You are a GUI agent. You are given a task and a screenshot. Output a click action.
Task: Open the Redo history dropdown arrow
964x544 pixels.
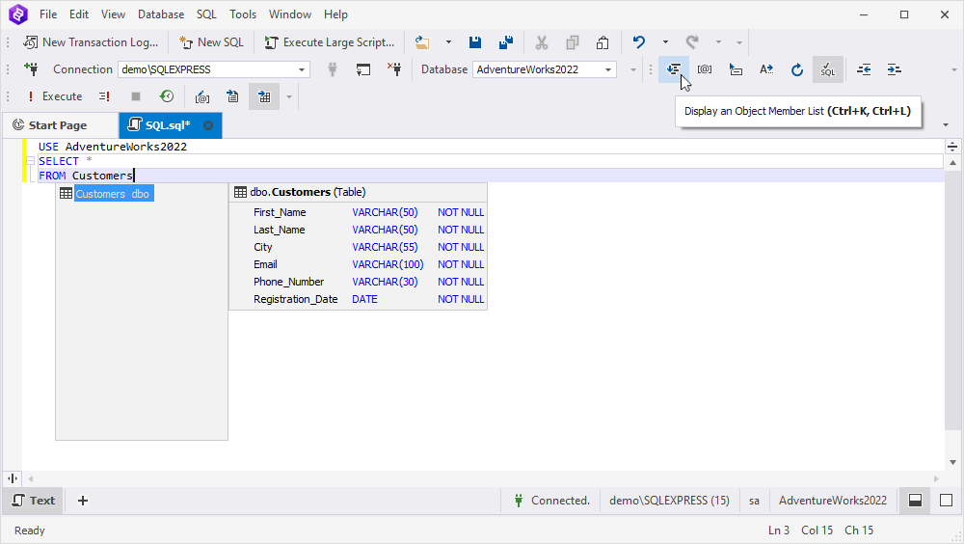[718, 42]
